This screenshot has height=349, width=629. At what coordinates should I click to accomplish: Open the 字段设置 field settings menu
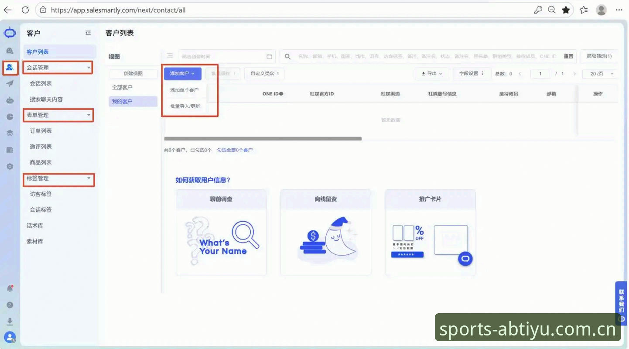point(472,74)
